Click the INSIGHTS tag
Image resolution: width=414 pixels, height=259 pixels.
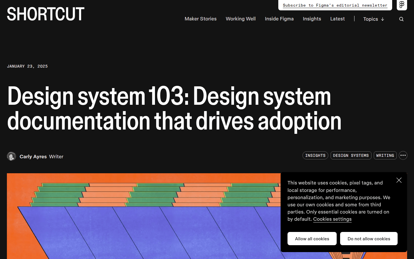(315, 155)
